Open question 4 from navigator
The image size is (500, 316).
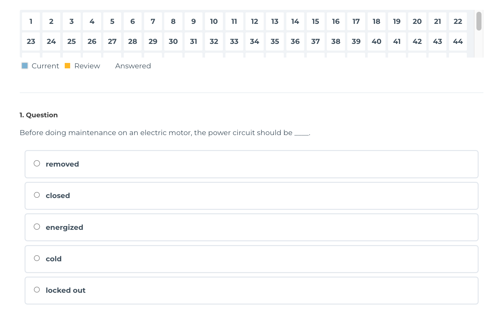pyautogui.click(x=92, y=21)
